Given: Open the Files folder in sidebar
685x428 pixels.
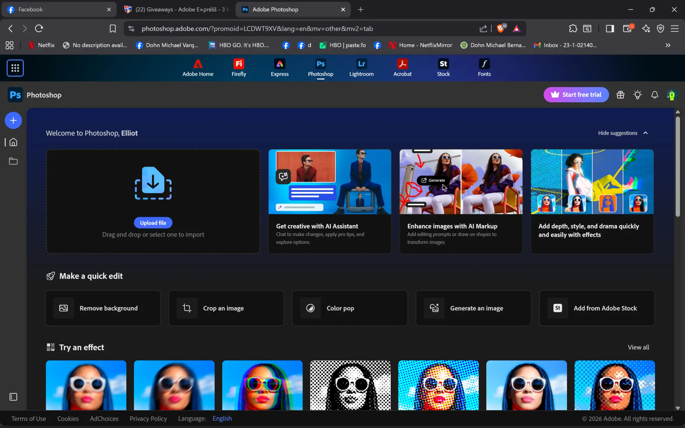Looking at the screenshot, I should coord(13,161).
